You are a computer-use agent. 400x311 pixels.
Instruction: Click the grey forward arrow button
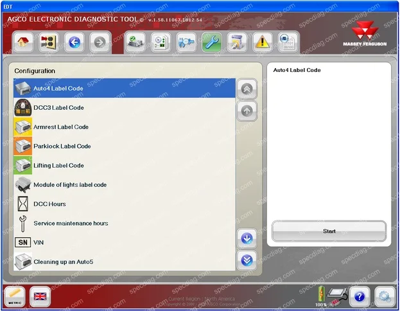click(100, 42)
